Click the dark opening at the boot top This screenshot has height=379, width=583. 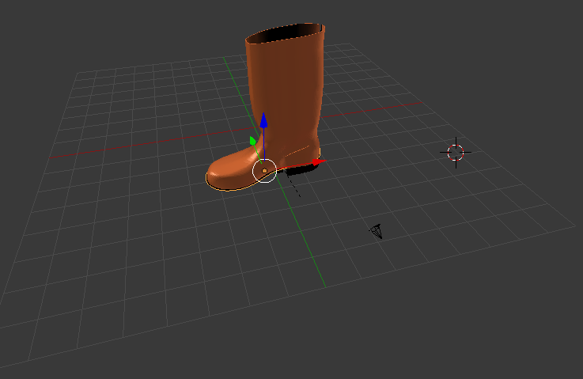point(286,32)
